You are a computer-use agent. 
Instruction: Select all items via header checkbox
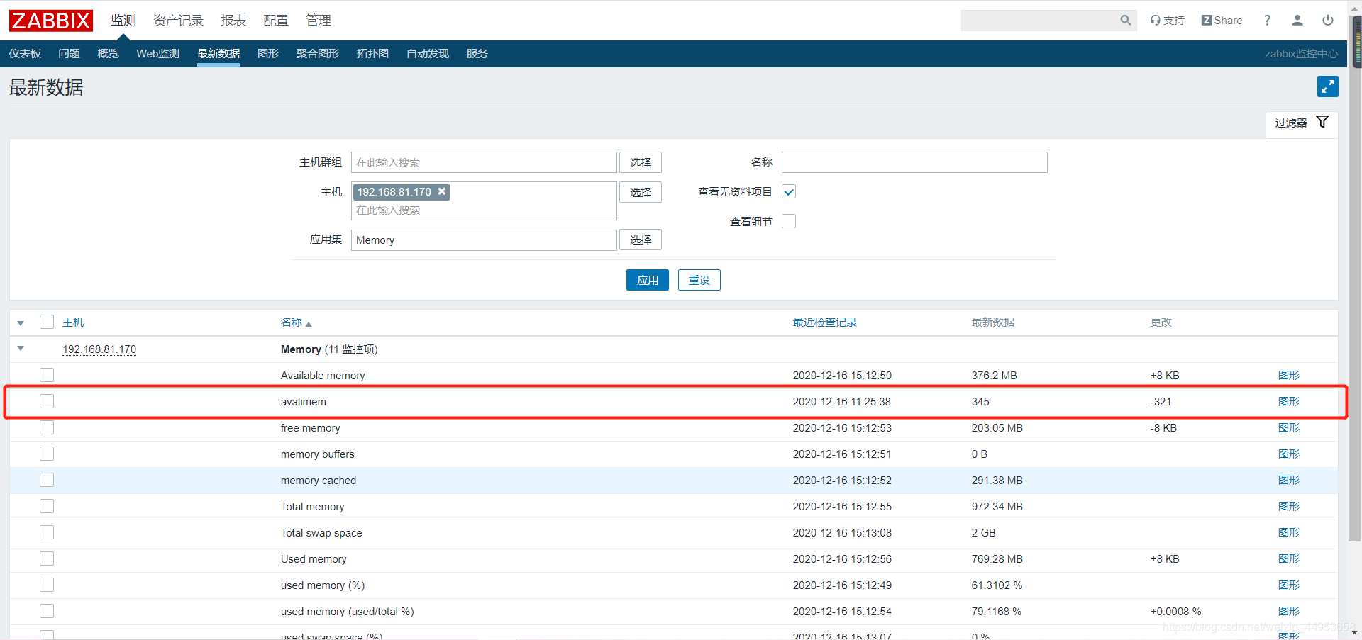click(47, 322)
